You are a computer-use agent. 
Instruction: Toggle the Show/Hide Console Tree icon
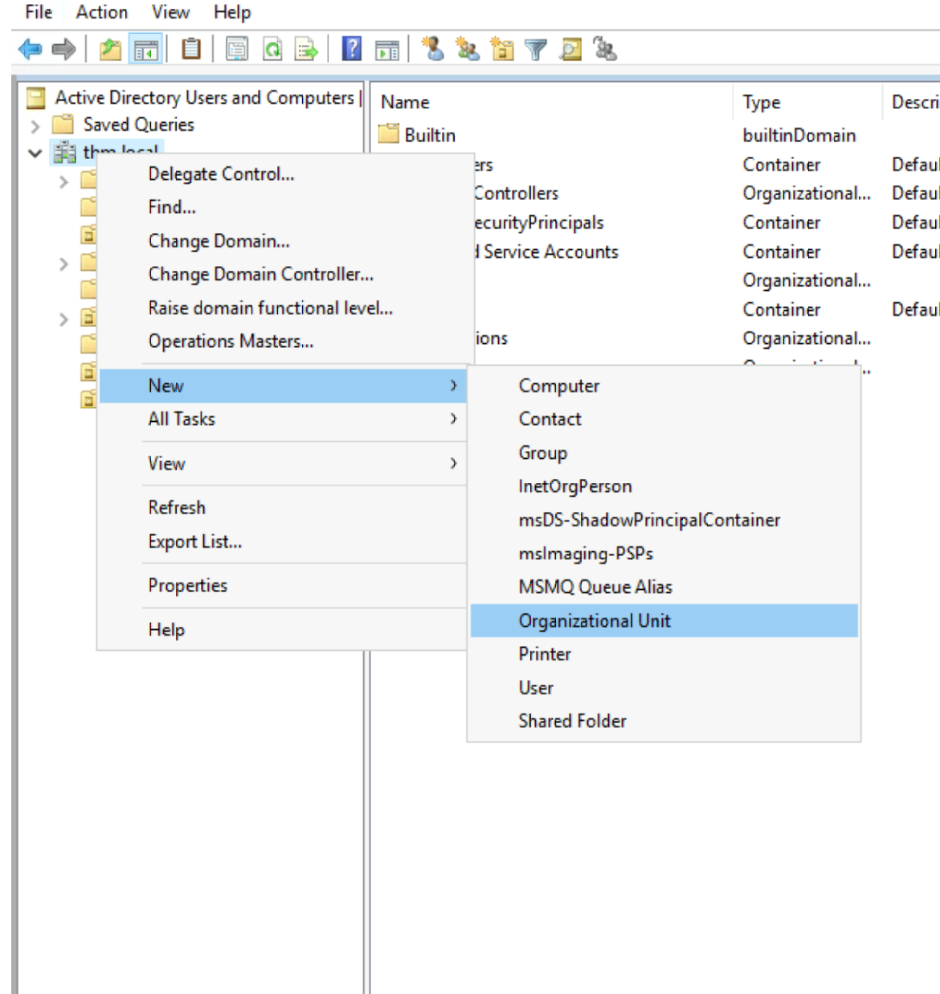pos(146,50)
